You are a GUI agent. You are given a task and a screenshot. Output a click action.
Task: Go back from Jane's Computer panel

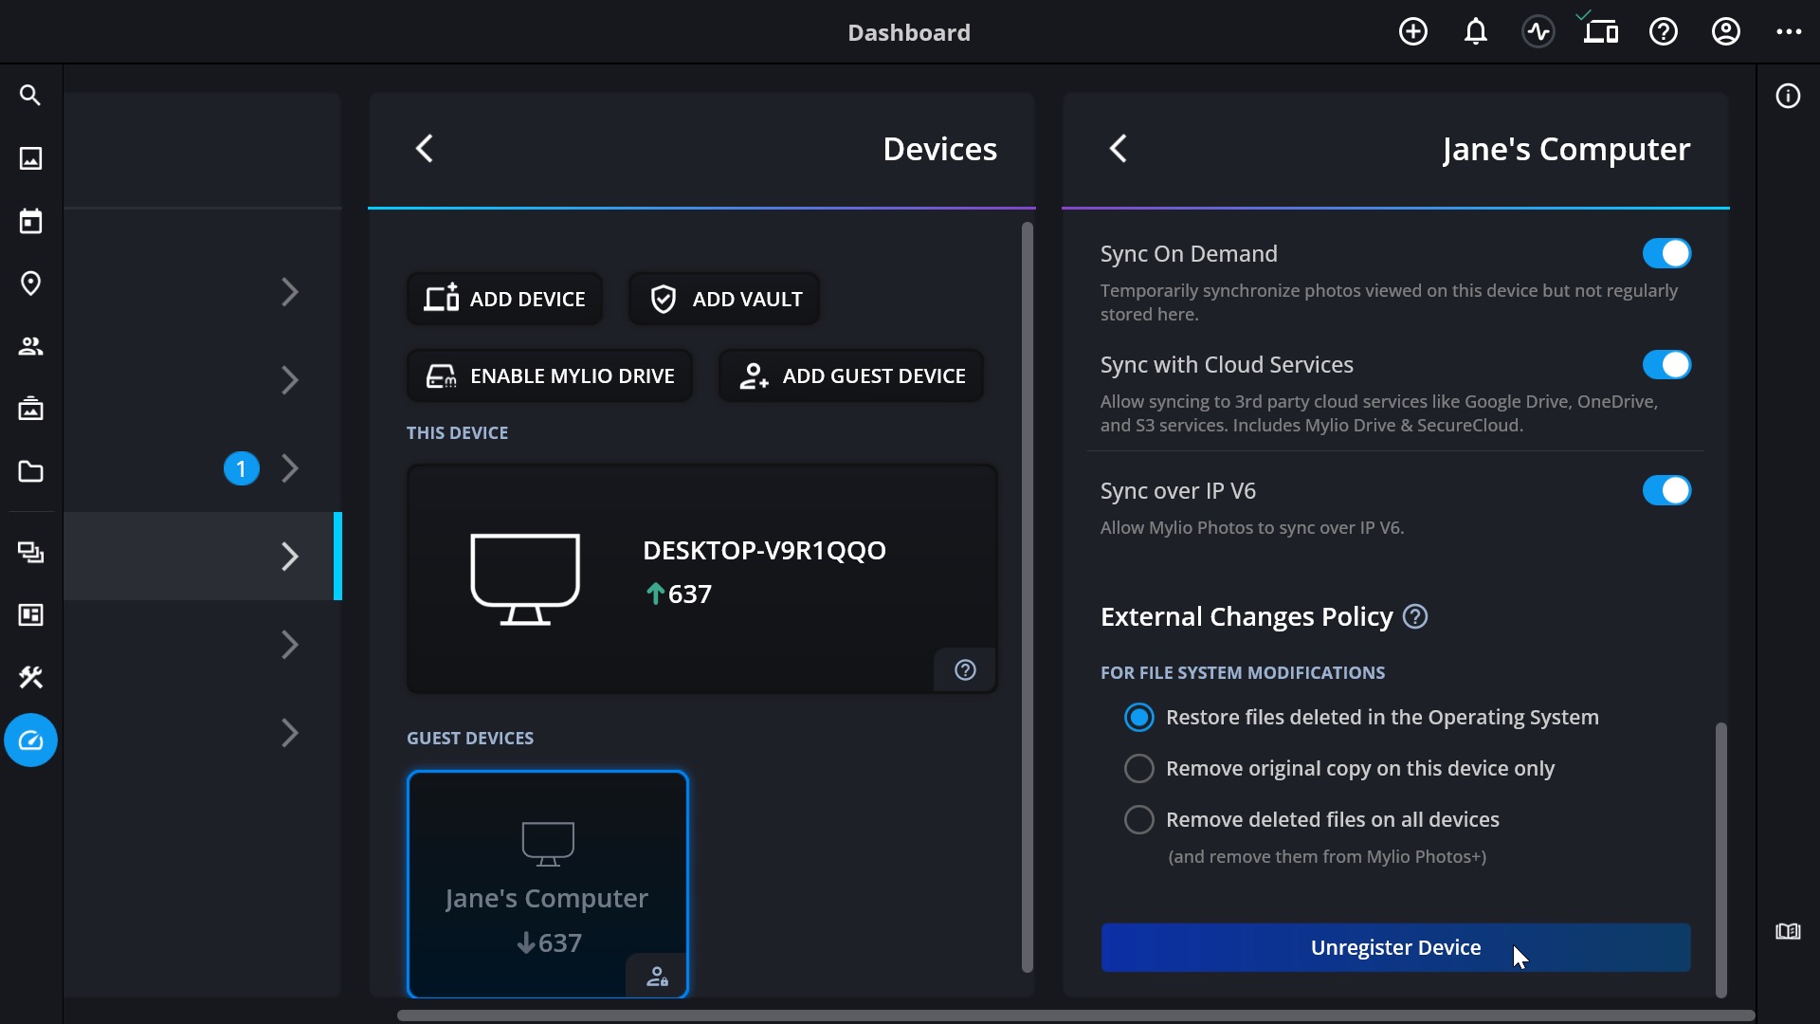1119,149
